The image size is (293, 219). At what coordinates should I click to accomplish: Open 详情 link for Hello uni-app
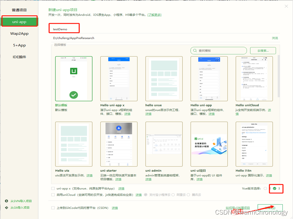tap(211, 114)
